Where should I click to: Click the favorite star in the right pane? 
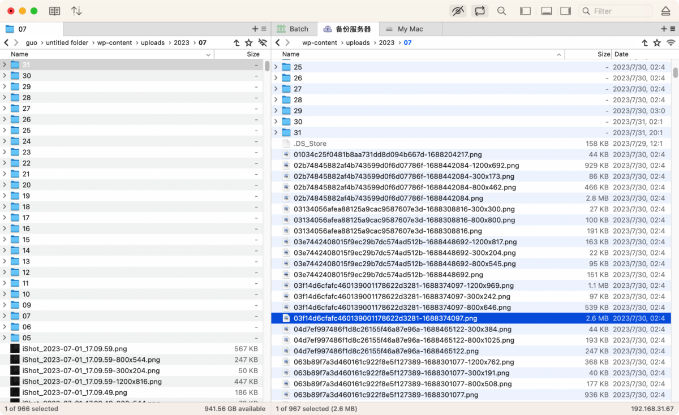[657, 42]
